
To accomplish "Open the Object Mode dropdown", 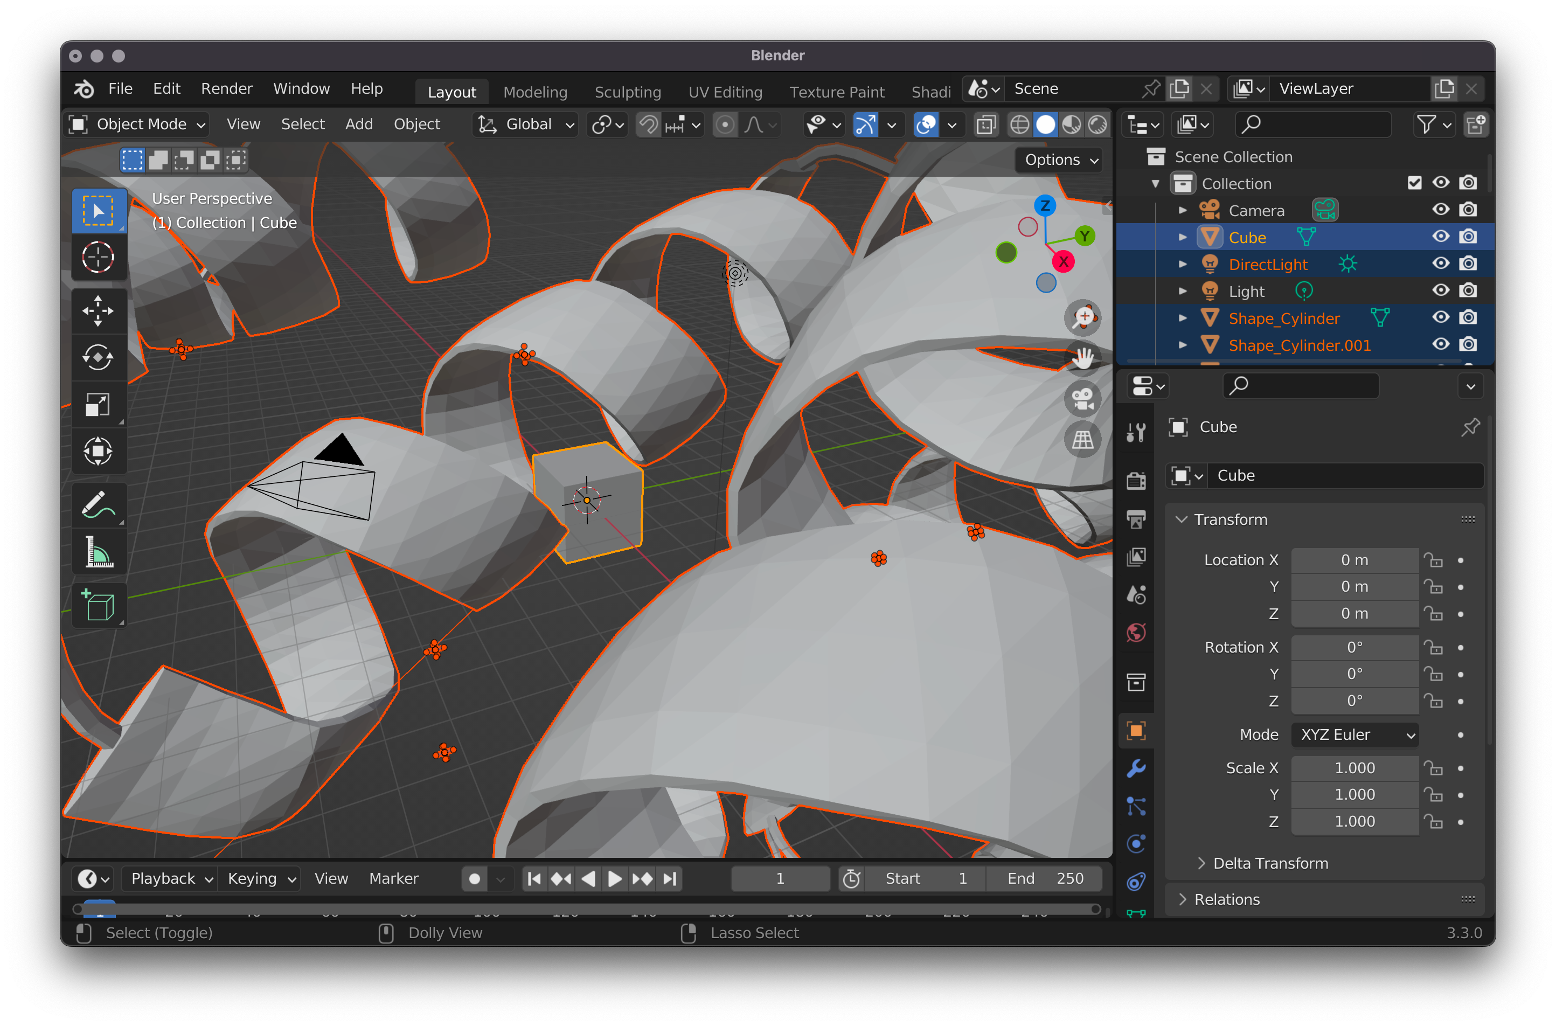I will [x=137, y=124].
